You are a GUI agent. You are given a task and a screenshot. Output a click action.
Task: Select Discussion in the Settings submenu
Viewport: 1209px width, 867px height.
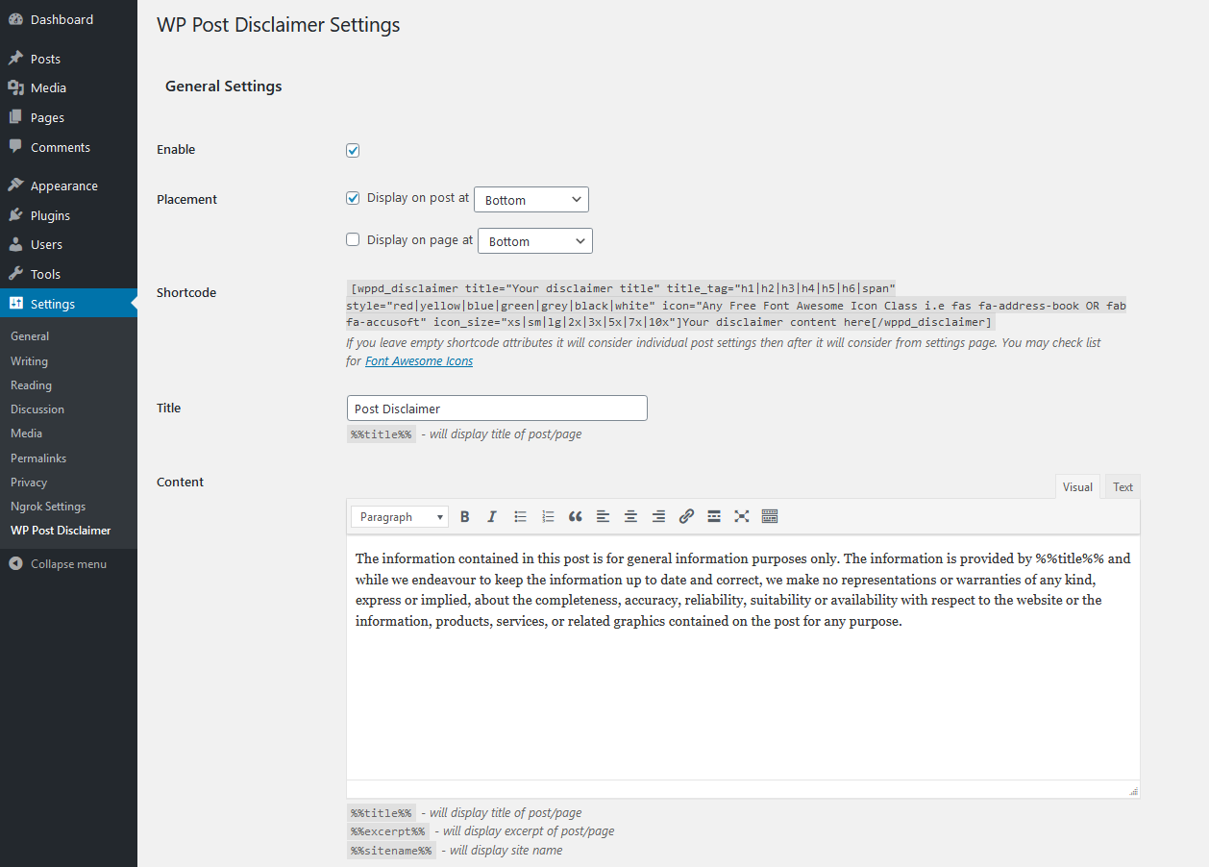(x=37, y=409)
